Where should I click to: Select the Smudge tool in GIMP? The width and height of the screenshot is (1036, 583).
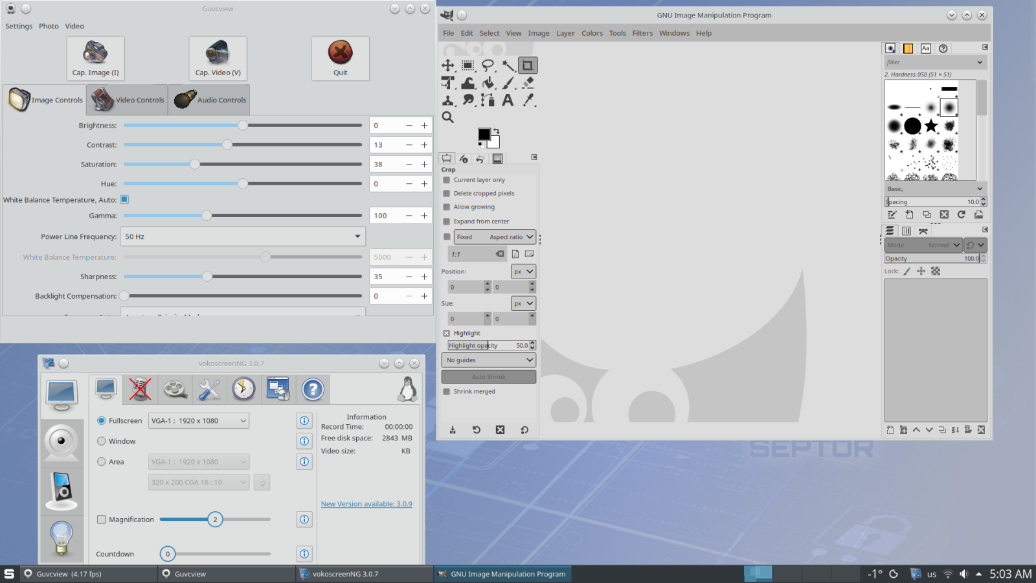click(x=468, y=100)
